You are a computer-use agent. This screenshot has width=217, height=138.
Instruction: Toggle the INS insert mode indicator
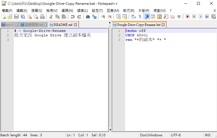tap(208, 135)
